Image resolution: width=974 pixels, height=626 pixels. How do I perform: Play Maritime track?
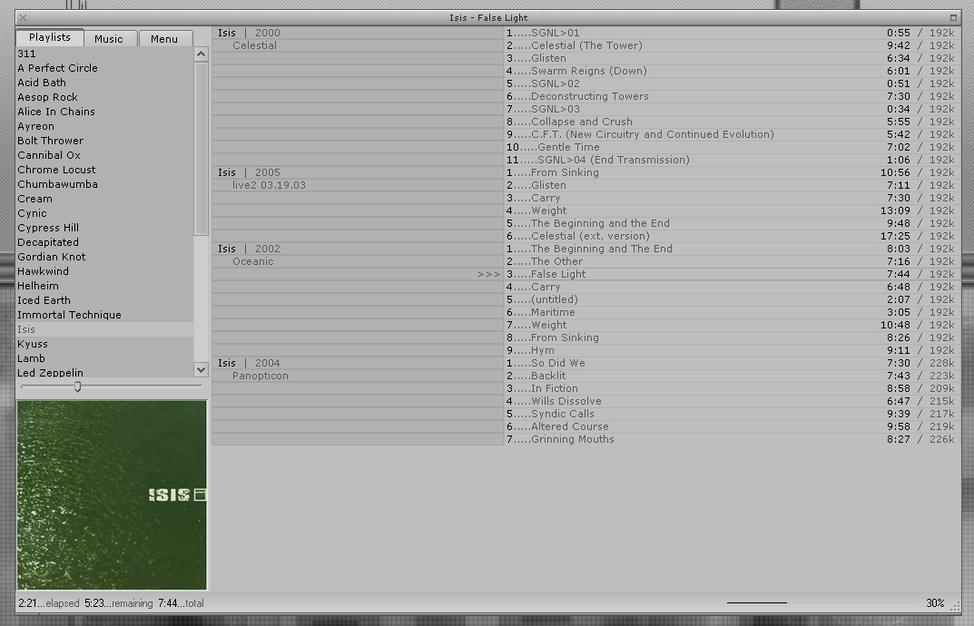click(x=731, y=312)
